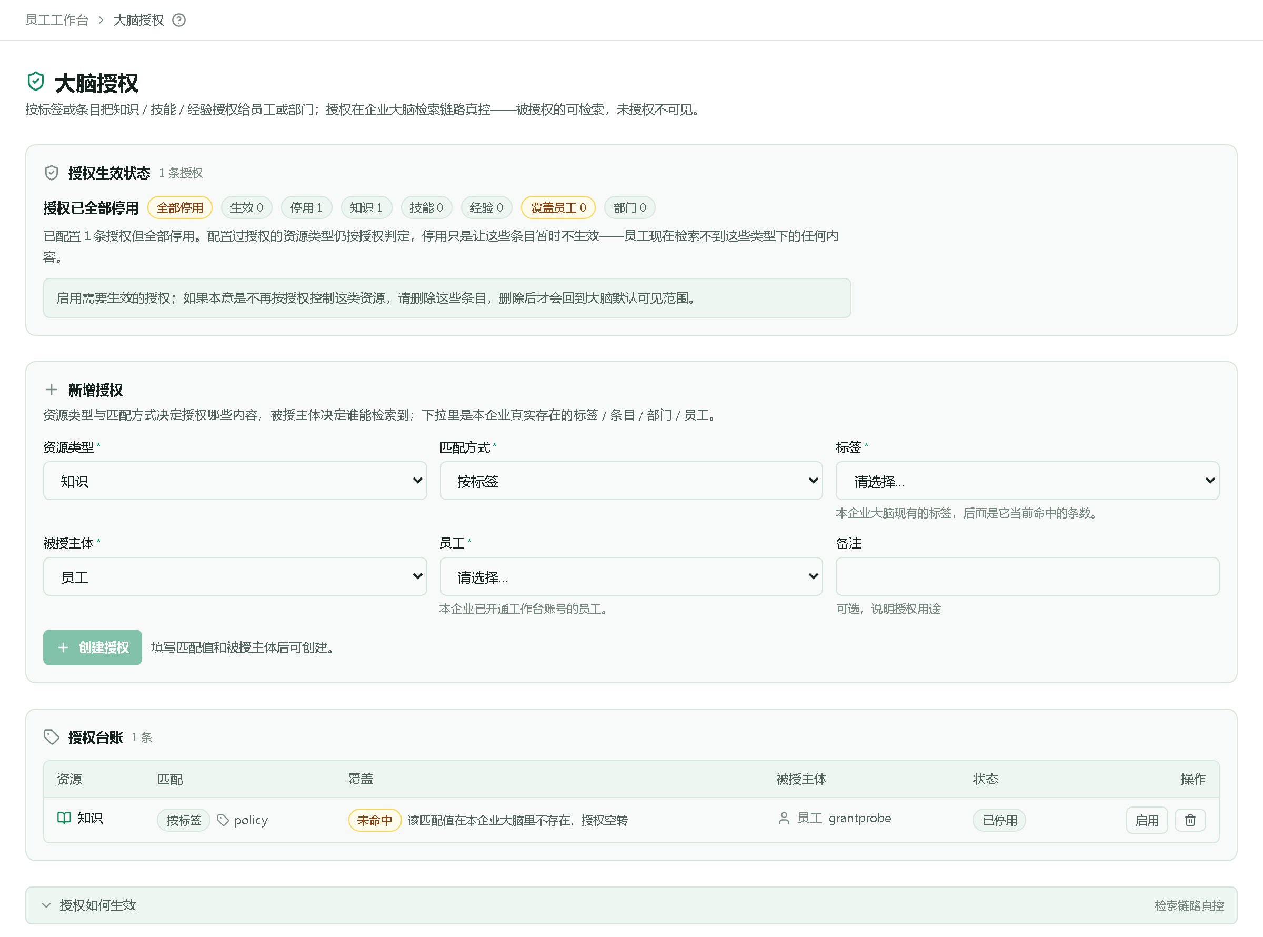Click the tag icon beside 授权台账 heading
The image size is (1263, 937).
click(x=52, y=737)
